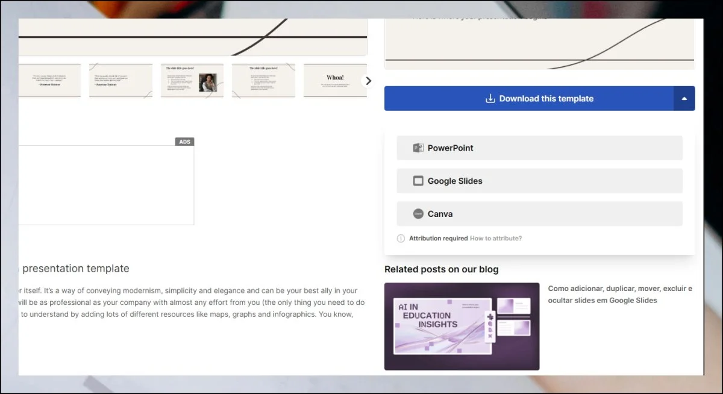Image resolution: width=723 pixels, height=394 pixels.
Task: Advance thumbnails with the next arrow
Action: [x=368, y=81]
